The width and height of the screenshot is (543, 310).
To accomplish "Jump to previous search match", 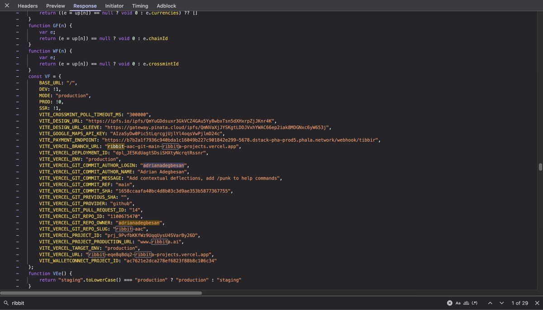I will tap(490, 303).
